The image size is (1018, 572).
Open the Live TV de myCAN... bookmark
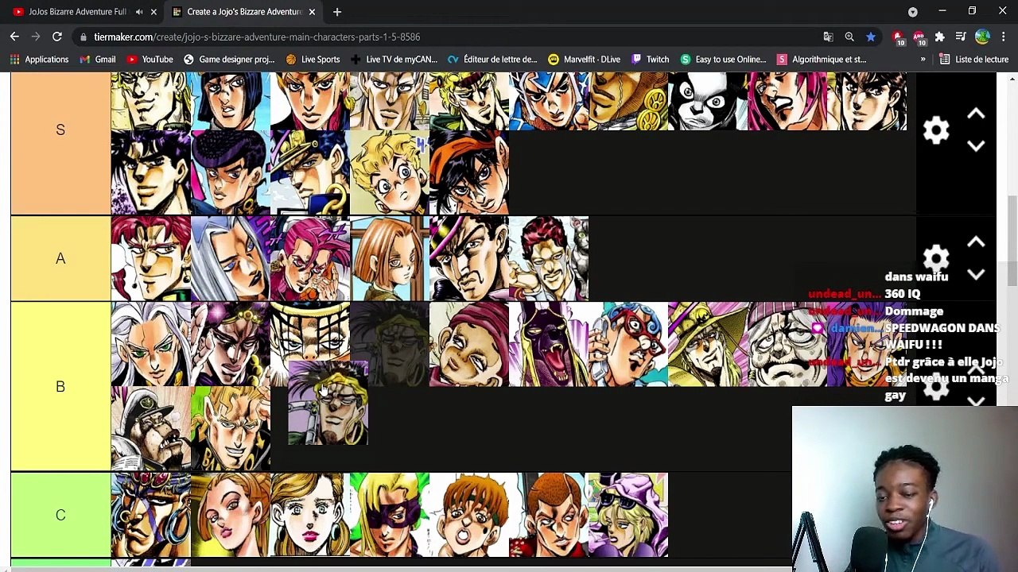(394, 60)
